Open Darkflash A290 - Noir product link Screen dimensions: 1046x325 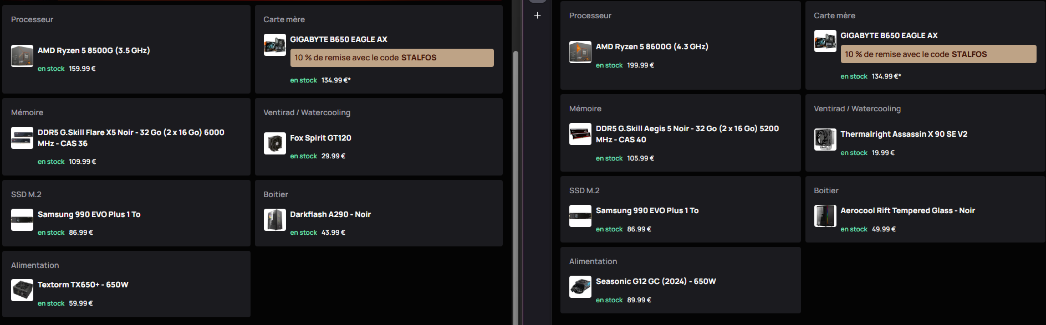point(330,214)
